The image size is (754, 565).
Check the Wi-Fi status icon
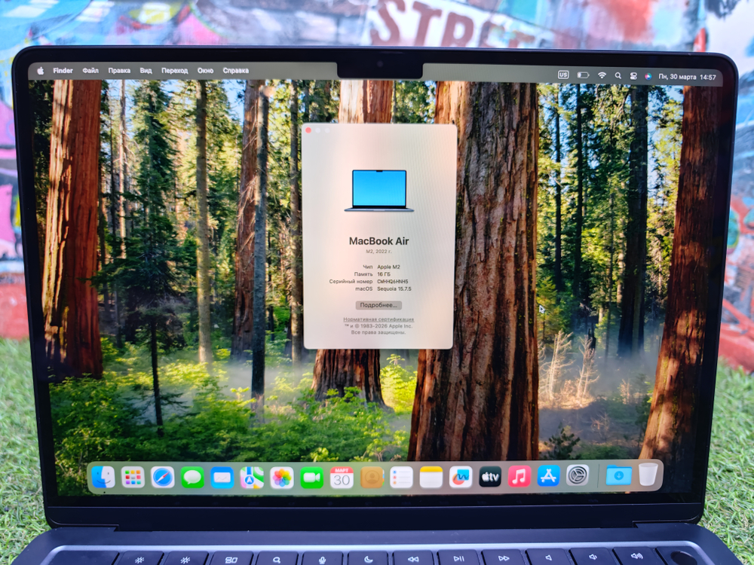[602, 75]
